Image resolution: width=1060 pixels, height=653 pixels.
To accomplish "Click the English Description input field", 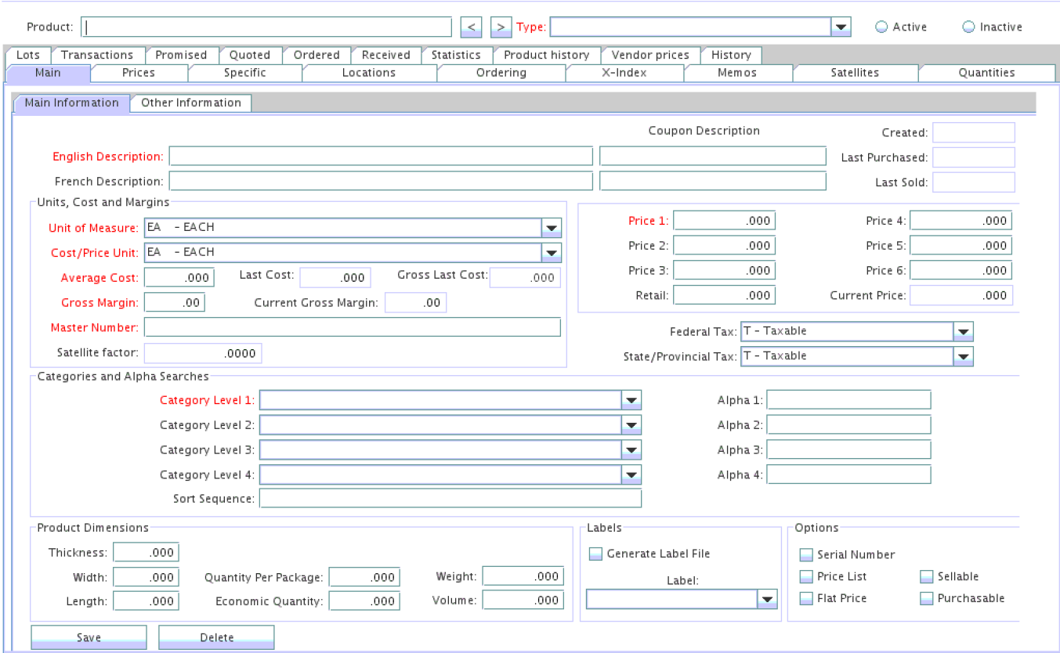I will pyautogui.click(x=381, y=157).
